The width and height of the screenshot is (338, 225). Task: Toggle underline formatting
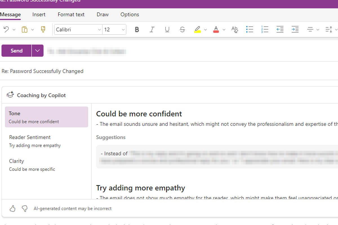pyautogui.click(x=167, y=30)
